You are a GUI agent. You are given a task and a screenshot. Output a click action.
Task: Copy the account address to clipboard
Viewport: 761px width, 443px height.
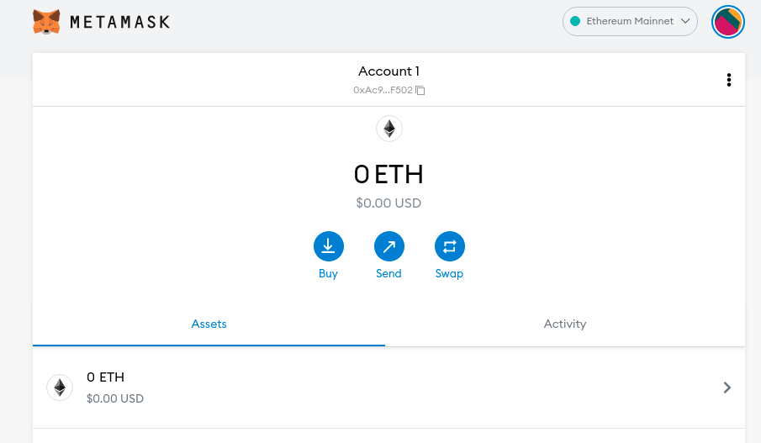420,90
